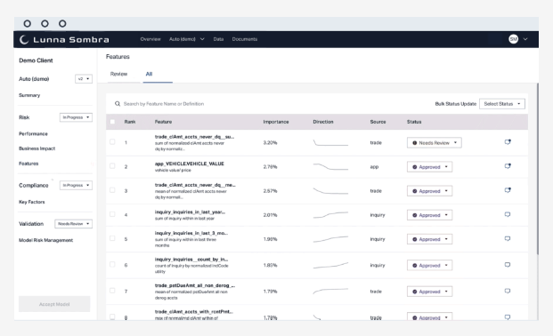Image resolution: width=553 pixels, height=336 pixels.
Task: Tick the select-all checkbox in table header
Action: coord(112,122)
